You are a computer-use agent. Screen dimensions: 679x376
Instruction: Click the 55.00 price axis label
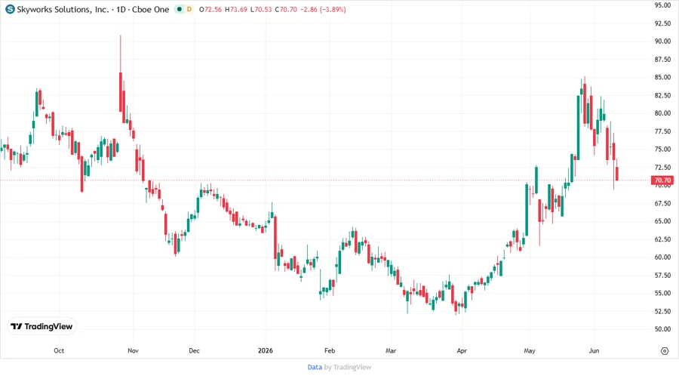point(662,293)
